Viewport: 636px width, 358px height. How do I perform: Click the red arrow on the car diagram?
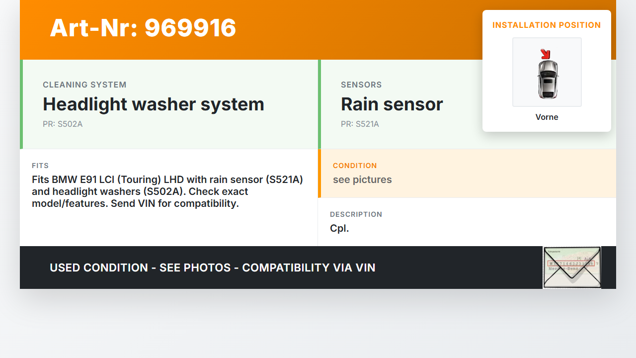coord(546,54)
